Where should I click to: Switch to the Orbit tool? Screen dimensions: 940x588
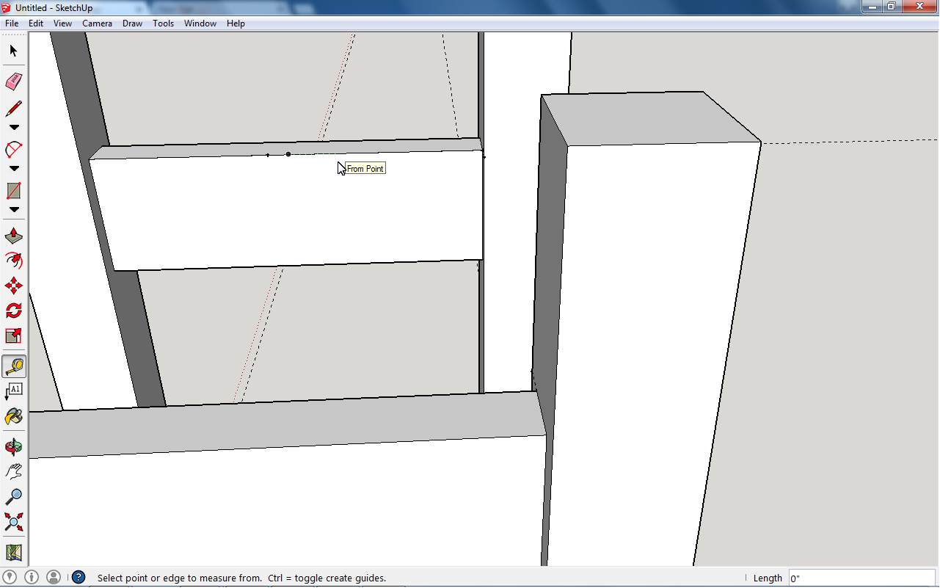pos(13,446)
